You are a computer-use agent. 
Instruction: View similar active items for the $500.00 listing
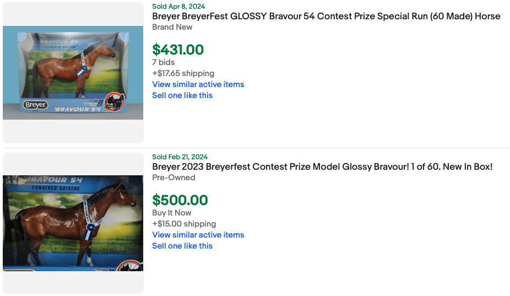point(198,235)
